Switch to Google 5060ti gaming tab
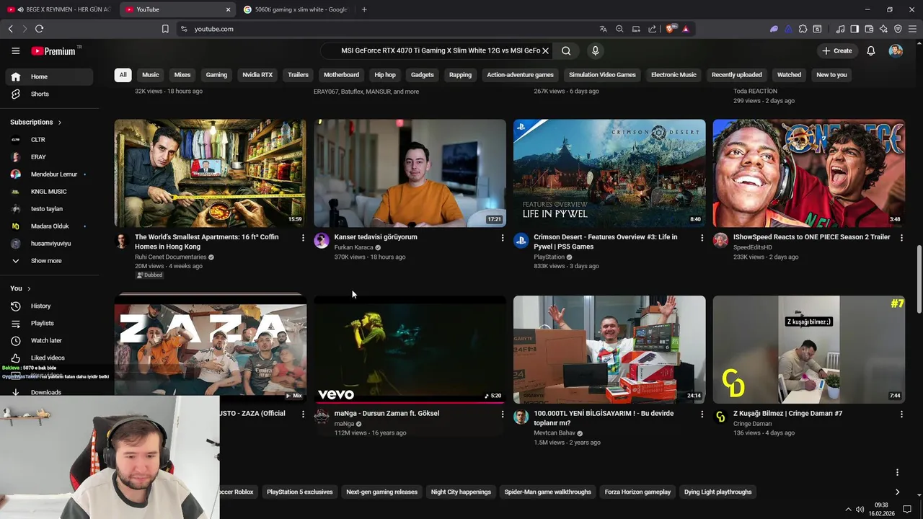This screenshot has height=519, width=923. [x=296, y=9]
